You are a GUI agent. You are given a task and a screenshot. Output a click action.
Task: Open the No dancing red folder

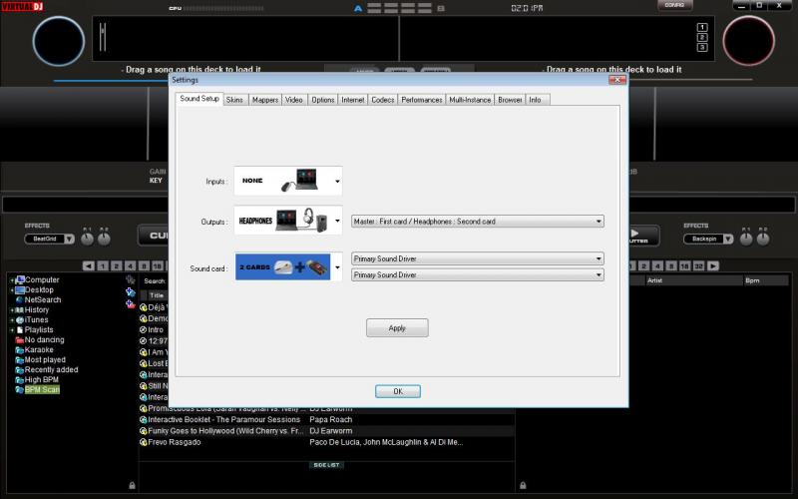point(20,339)
